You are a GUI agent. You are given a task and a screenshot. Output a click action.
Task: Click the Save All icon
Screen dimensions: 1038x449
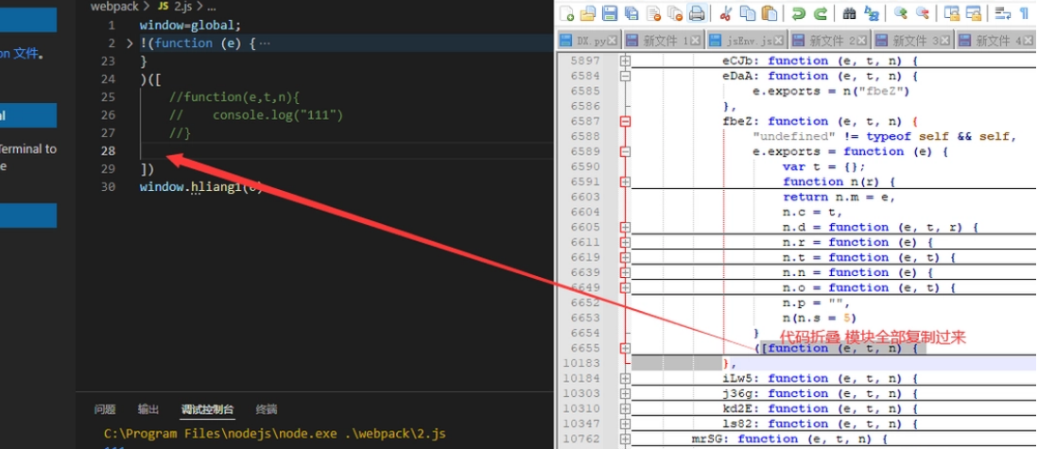point(631,12)
